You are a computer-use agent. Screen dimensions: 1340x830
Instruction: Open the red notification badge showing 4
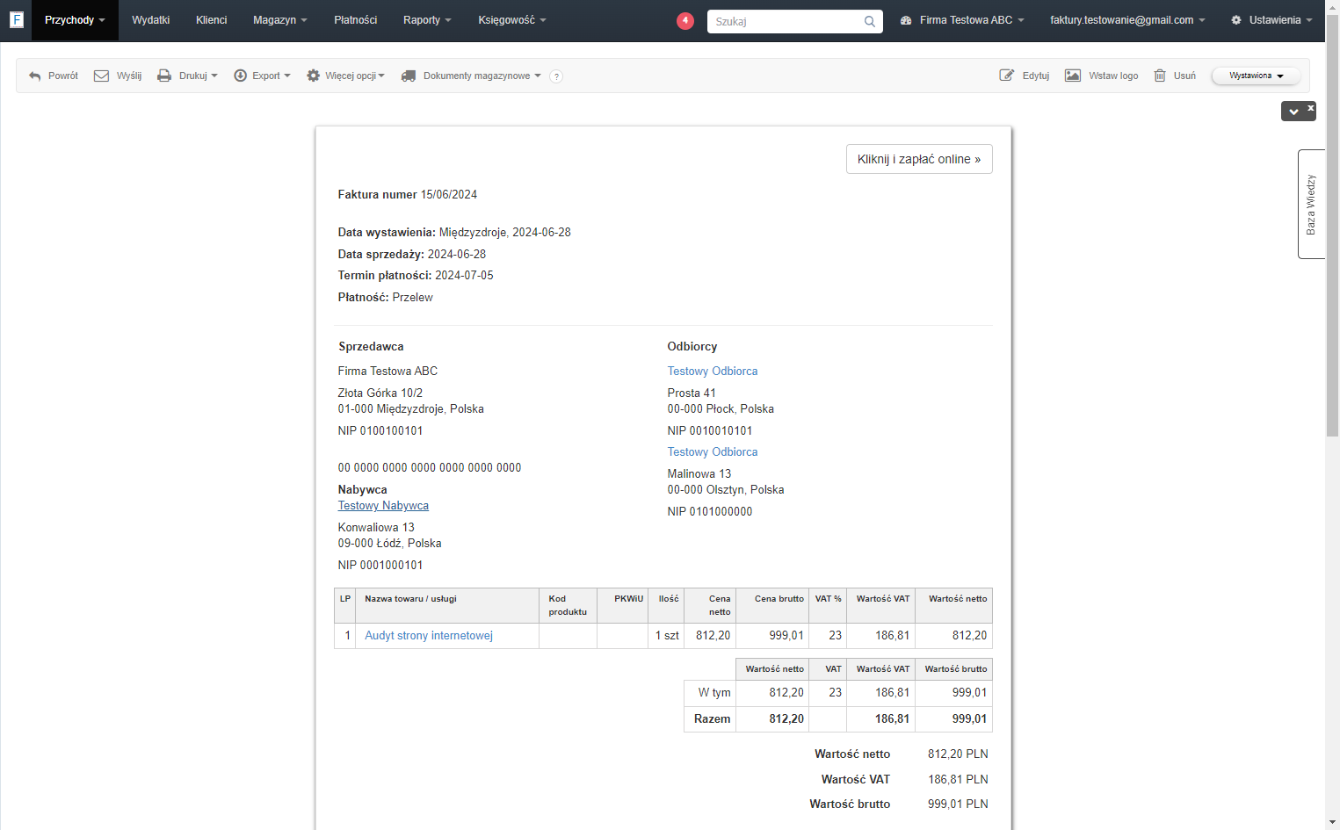click(x=685, y=20)
